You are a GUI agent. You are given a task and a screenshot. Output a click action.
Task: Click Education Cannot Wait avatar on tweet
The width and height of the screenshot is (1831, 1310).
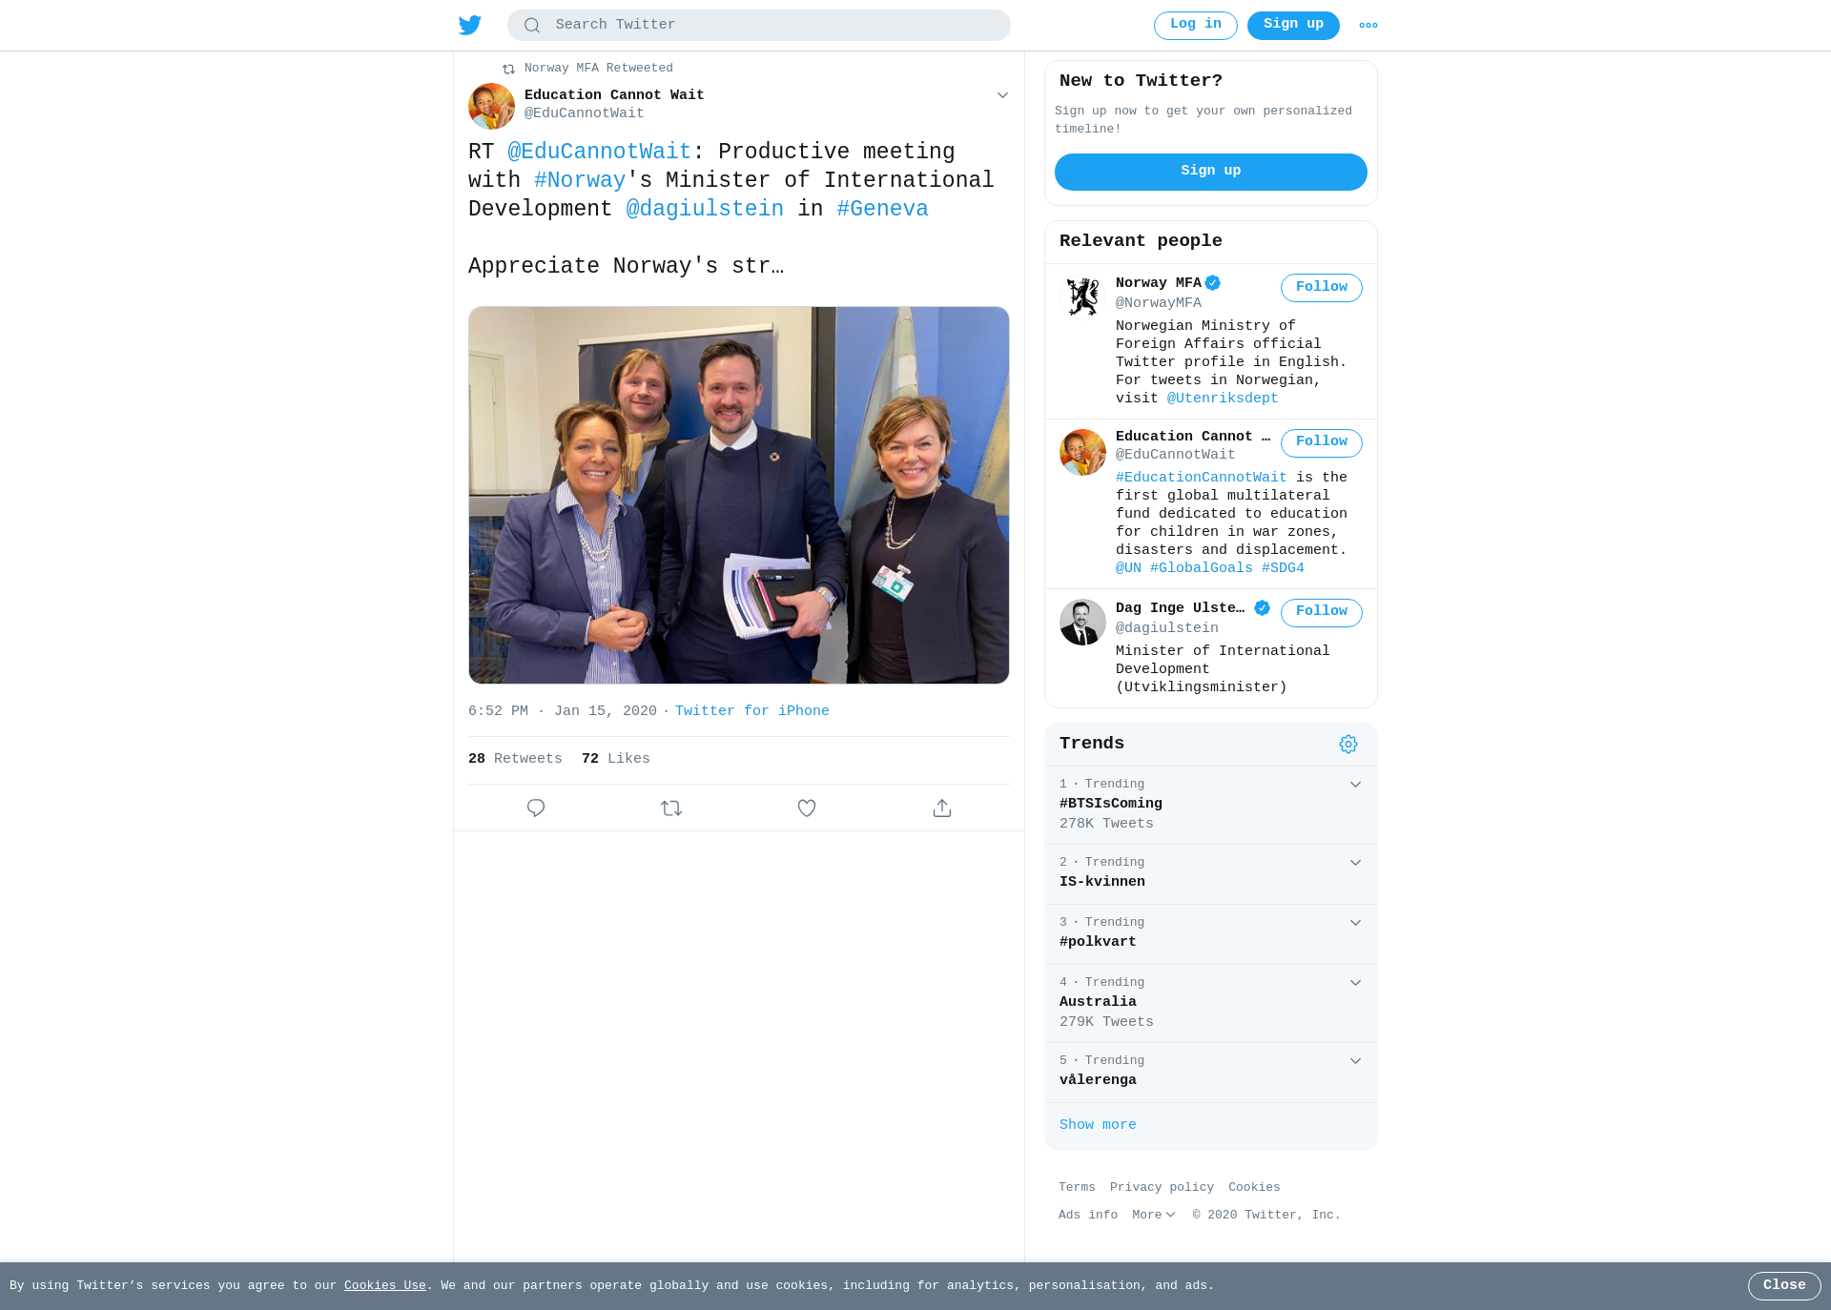[x=491, y=106]
